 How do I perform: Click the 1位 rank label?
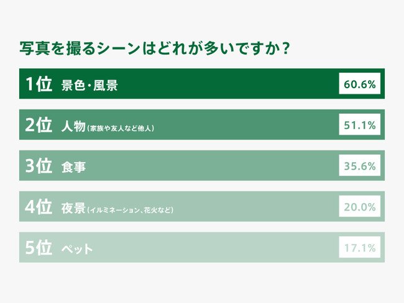pyautogui.click(x=39, y=84)
